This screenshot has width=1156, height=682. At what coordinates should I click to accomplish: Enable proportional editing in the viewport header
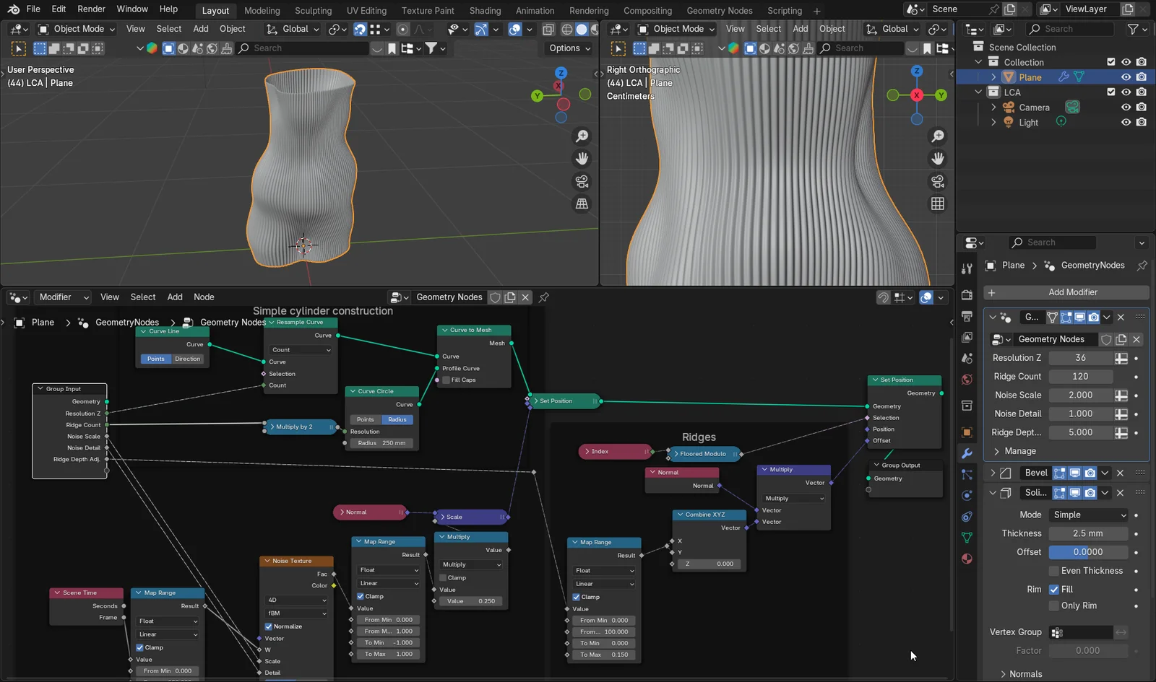click(x=402, y=29)
